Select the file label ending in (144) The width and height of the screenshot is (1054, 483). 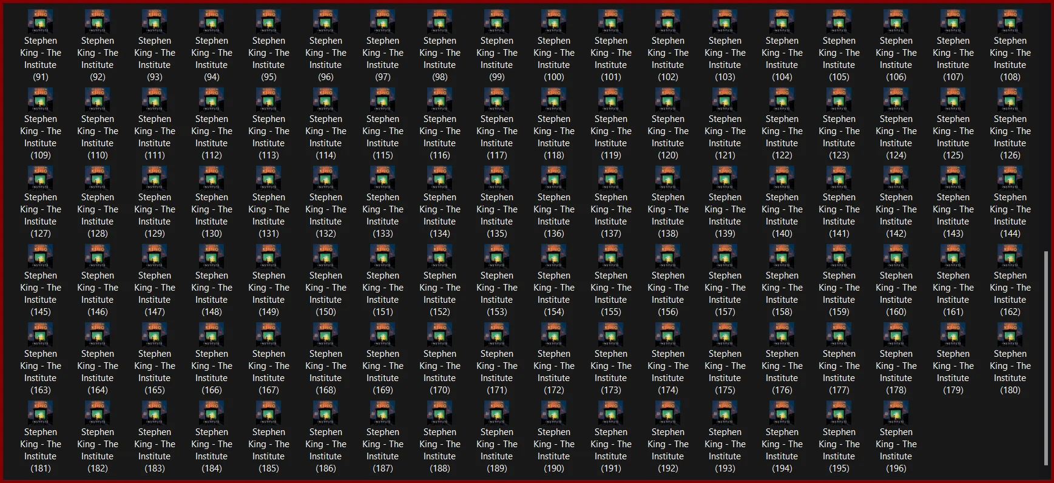[1010, 215]
